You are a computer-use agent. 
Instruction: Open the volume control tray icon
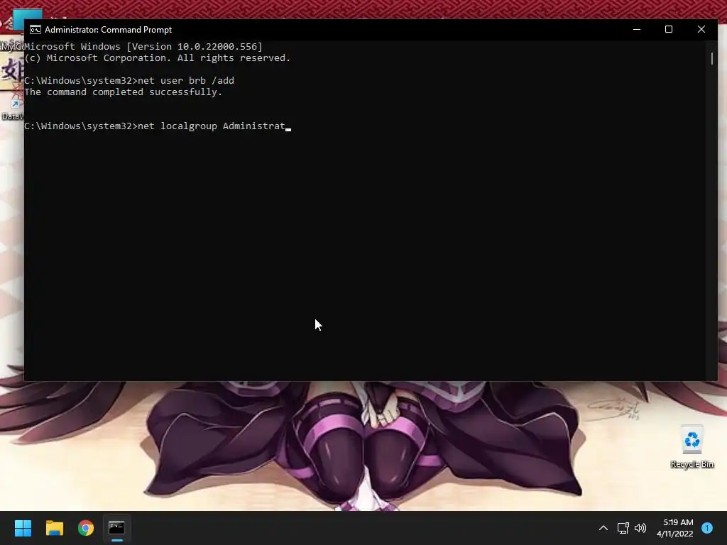pos(640,528)
